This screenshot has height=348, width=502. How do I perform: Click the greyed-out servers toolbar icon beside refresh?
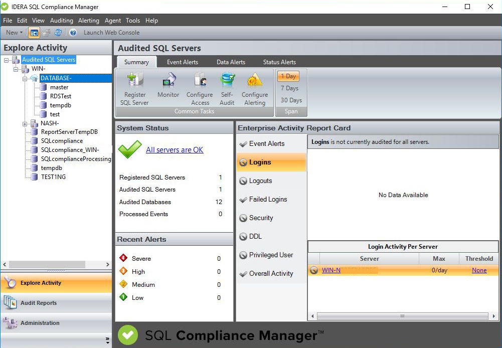tap(47, 33)
